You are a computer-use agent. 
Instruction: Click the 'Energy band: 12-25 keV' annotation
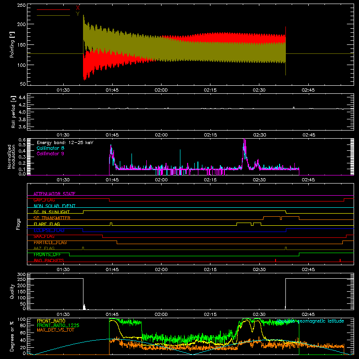tap(65, 143)
